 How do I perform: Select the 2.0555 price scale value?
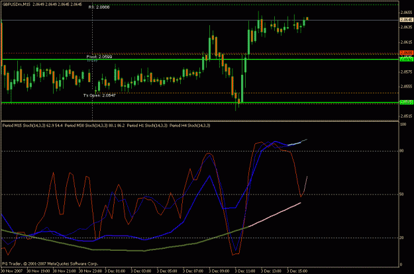pos(406,86)
